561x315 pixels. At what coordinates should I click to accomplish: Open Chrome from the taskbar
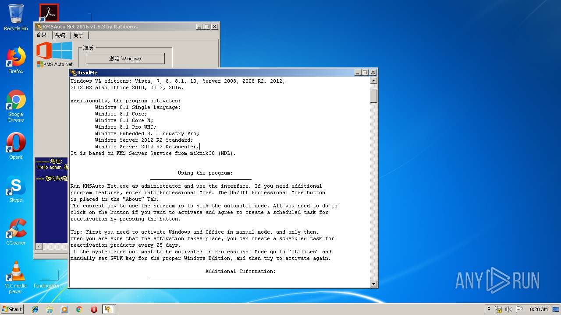coord(79,309)
